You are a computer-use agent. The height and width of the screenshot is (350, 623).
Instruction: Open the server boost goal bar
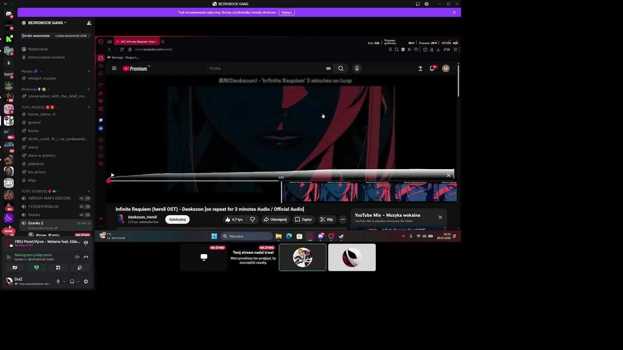(x=56, y=35)
